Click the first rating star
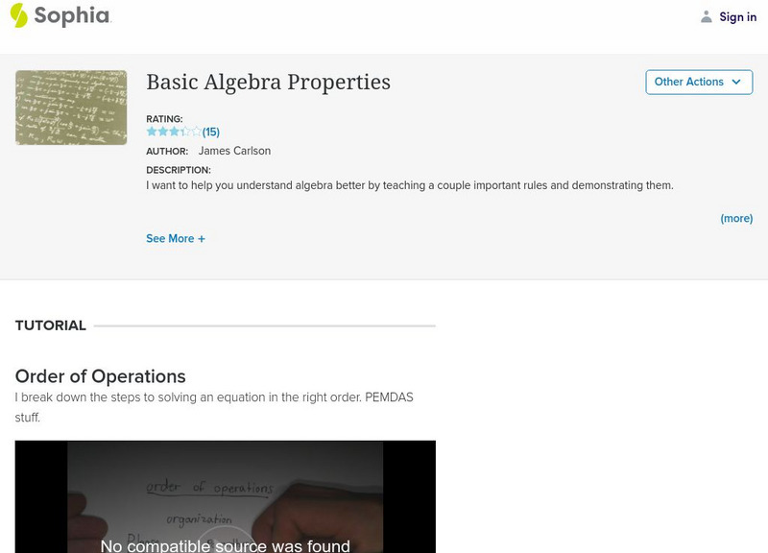The height and width of the screenshot is (553, 768). pos(152,132)
